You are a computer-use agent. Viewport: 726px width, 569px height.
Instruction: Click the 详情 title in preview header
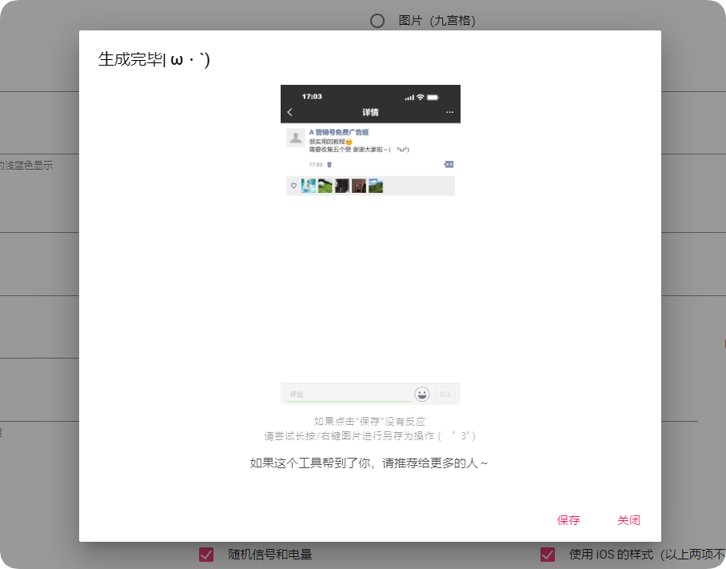370,112
